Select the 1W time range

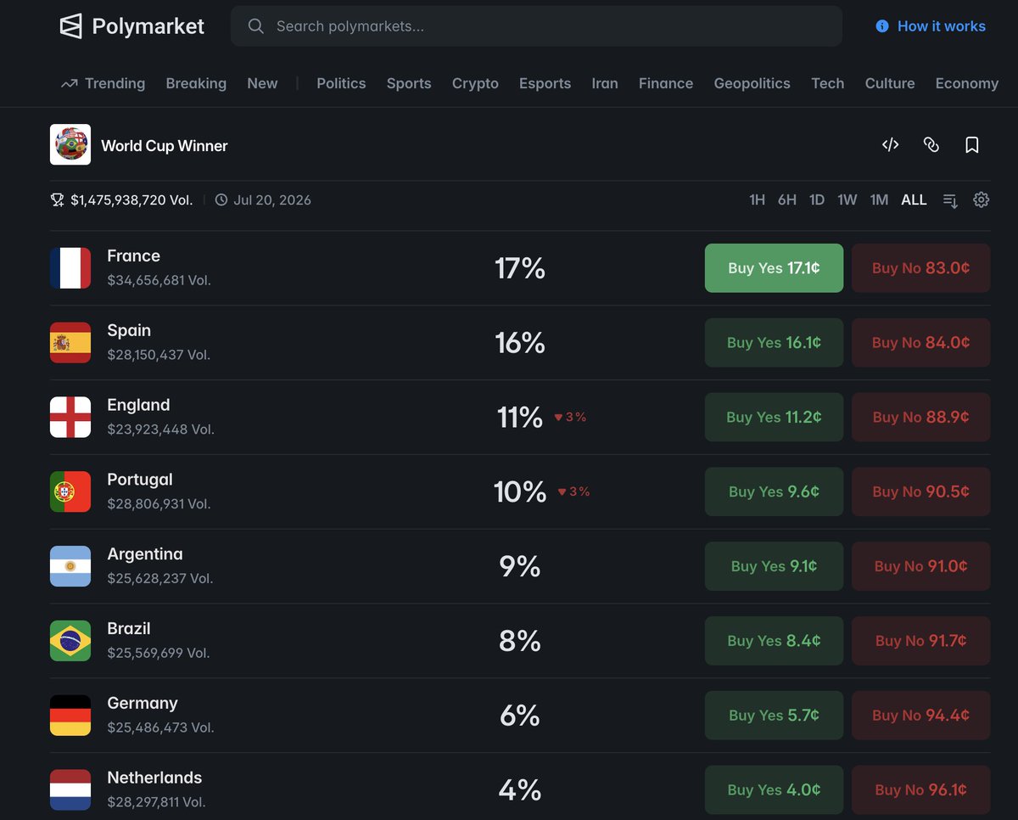pos(847,200)
